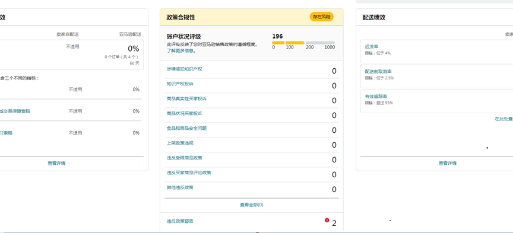The height and width of the screenshot is (233, 513).
Task: Open the 有效追踪率 link
Action: [x=376, y=97]
